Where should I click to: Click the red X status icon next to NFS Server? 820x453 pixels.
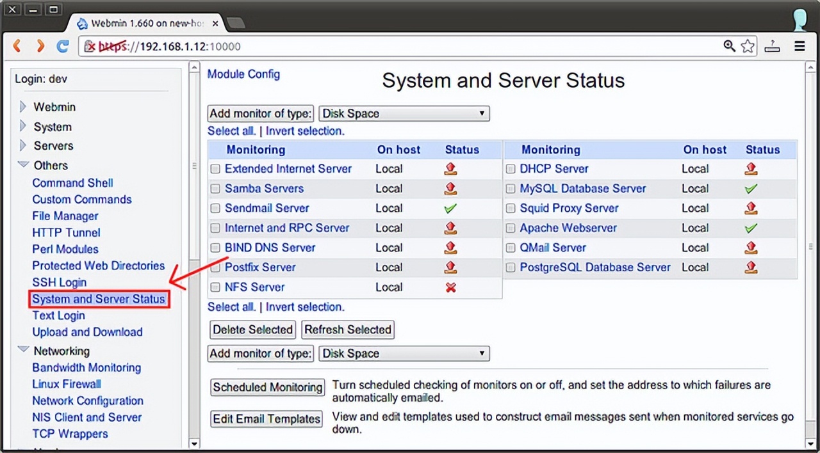click(x=450, y=287)
